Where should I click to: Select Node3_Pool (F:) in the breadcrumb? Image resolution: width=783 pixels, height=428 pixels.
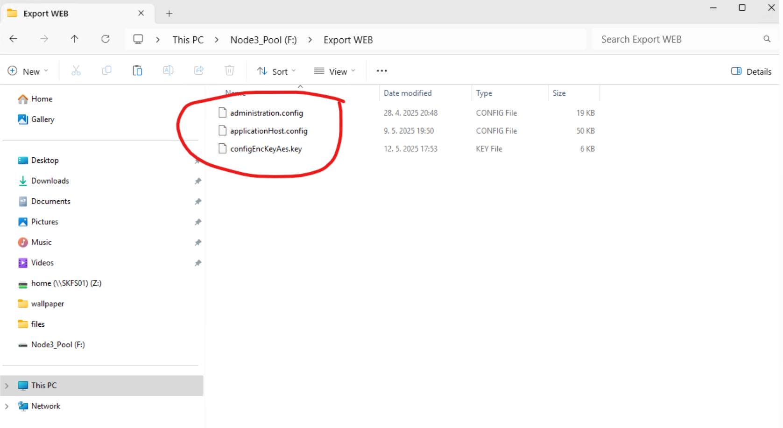(x=263, y=40)
